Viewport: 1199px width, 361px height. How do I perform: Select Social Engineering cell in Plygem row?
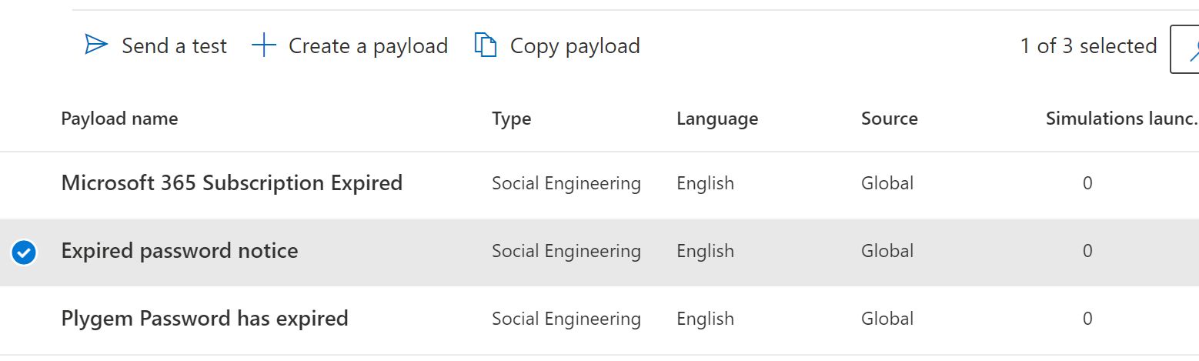(566, 319)
